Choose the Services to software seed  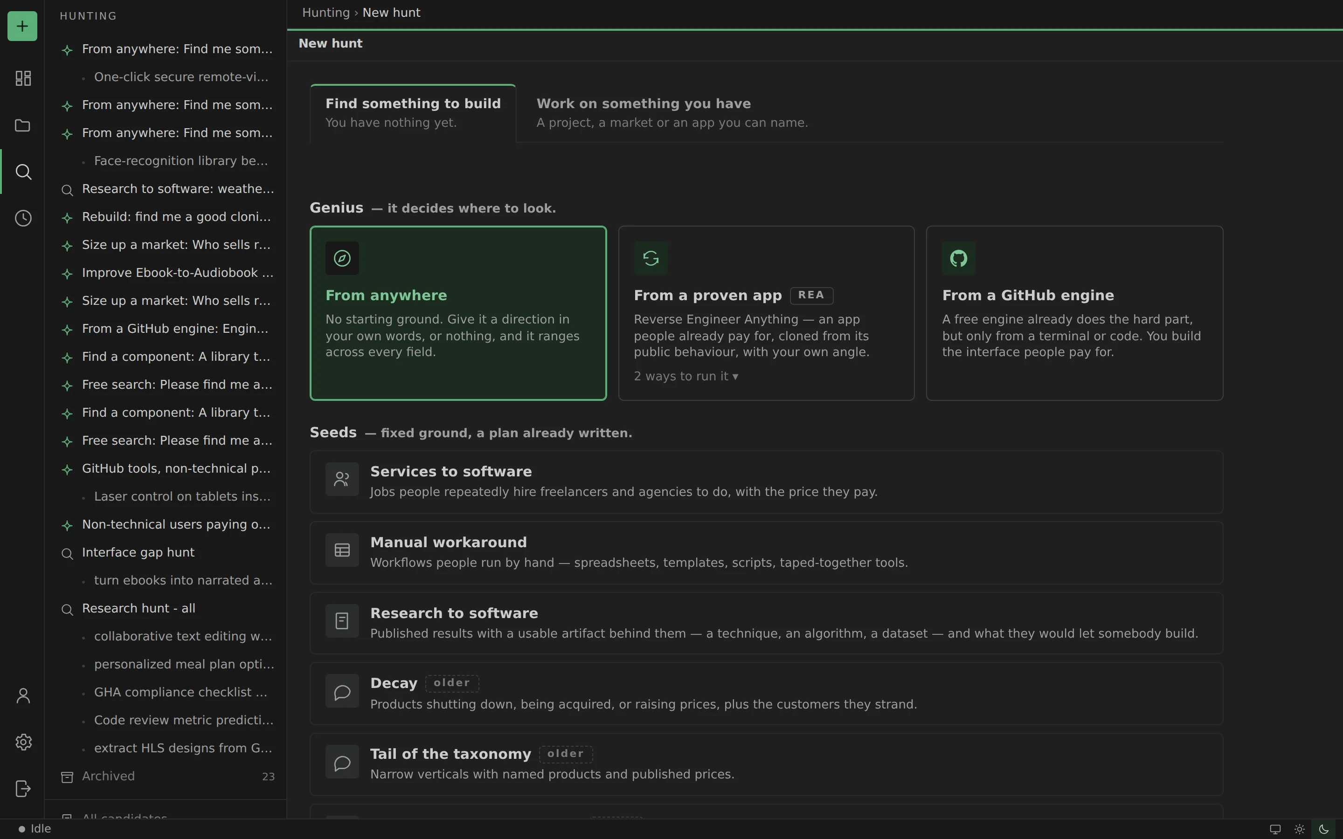pyautogui.click(x=766, y=481)
